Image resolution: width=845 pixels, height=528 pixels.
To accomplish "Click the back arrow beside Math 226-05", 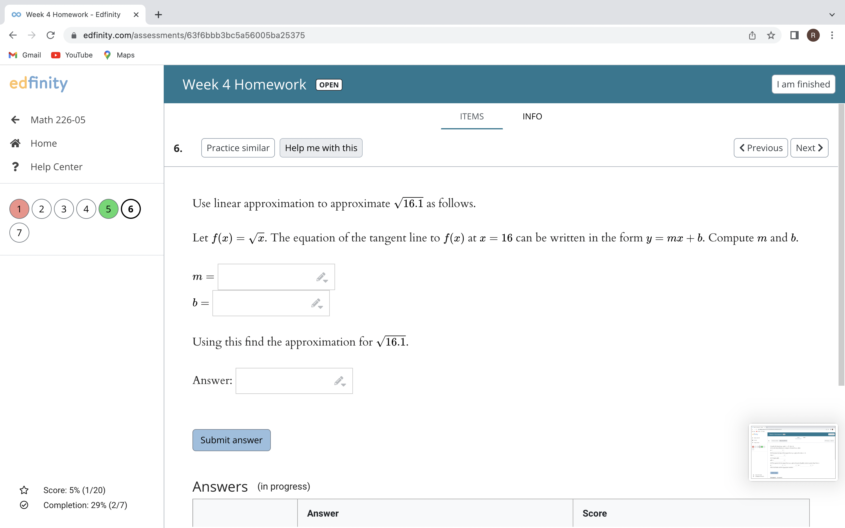I will click(15, 120).
